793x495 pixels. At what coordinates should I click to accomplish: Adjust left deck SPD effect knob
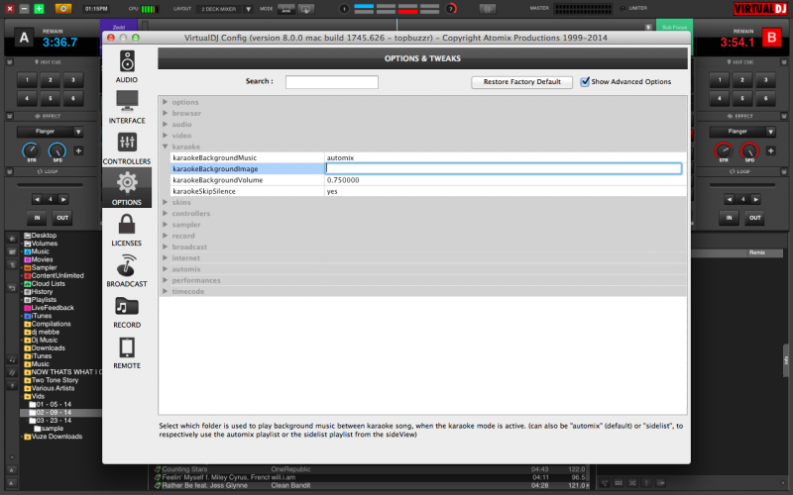click(x=57, y=150)
